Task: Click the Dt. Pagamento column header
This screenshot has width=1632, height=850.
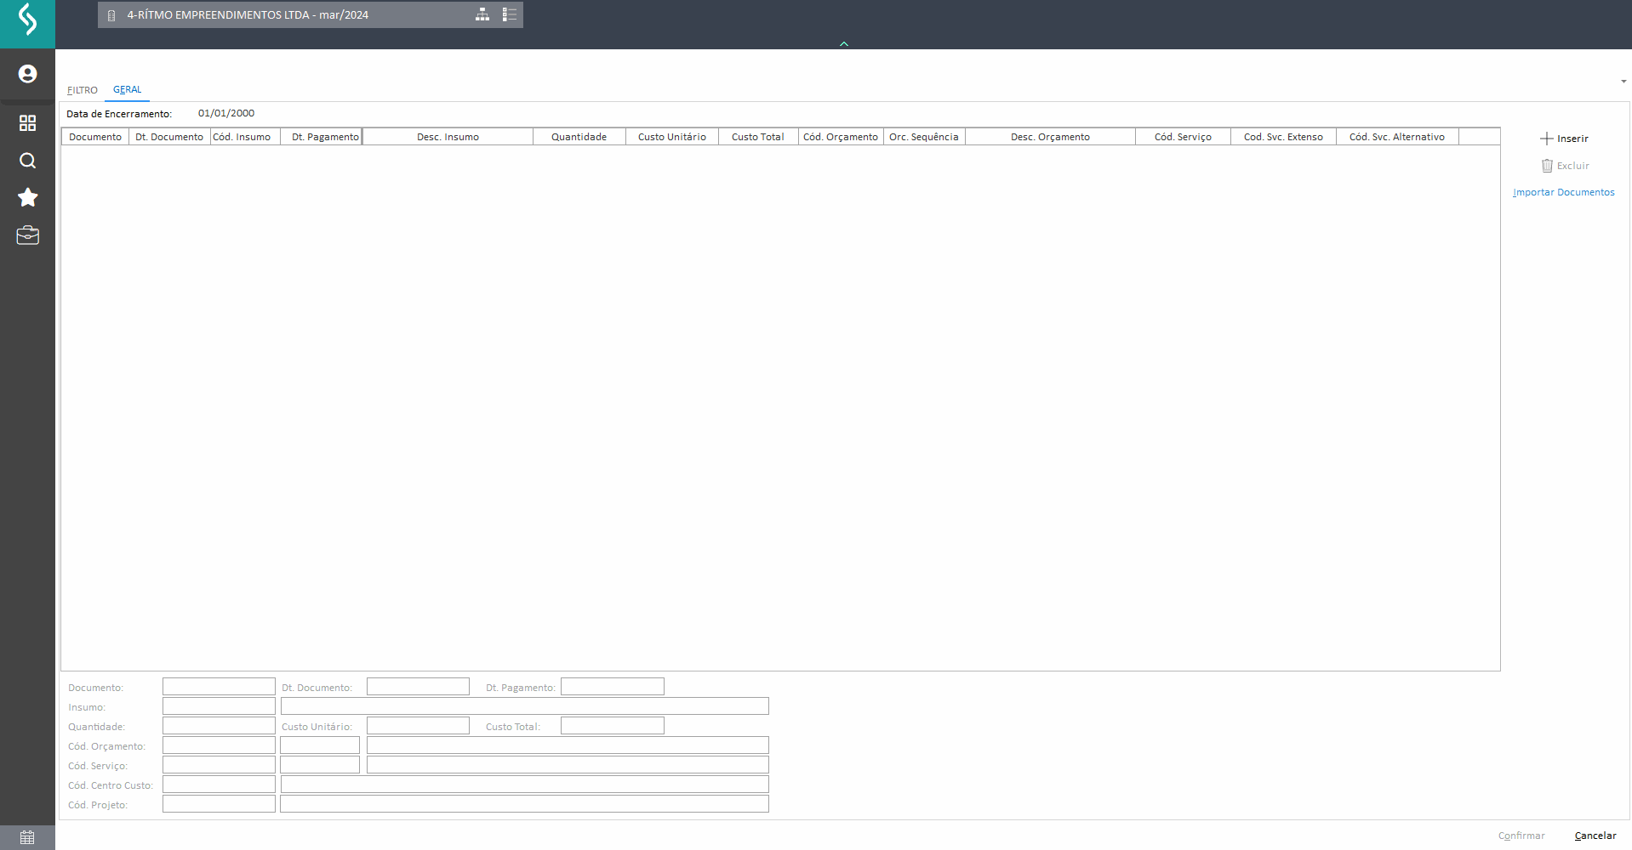Action: click(322, 137)
